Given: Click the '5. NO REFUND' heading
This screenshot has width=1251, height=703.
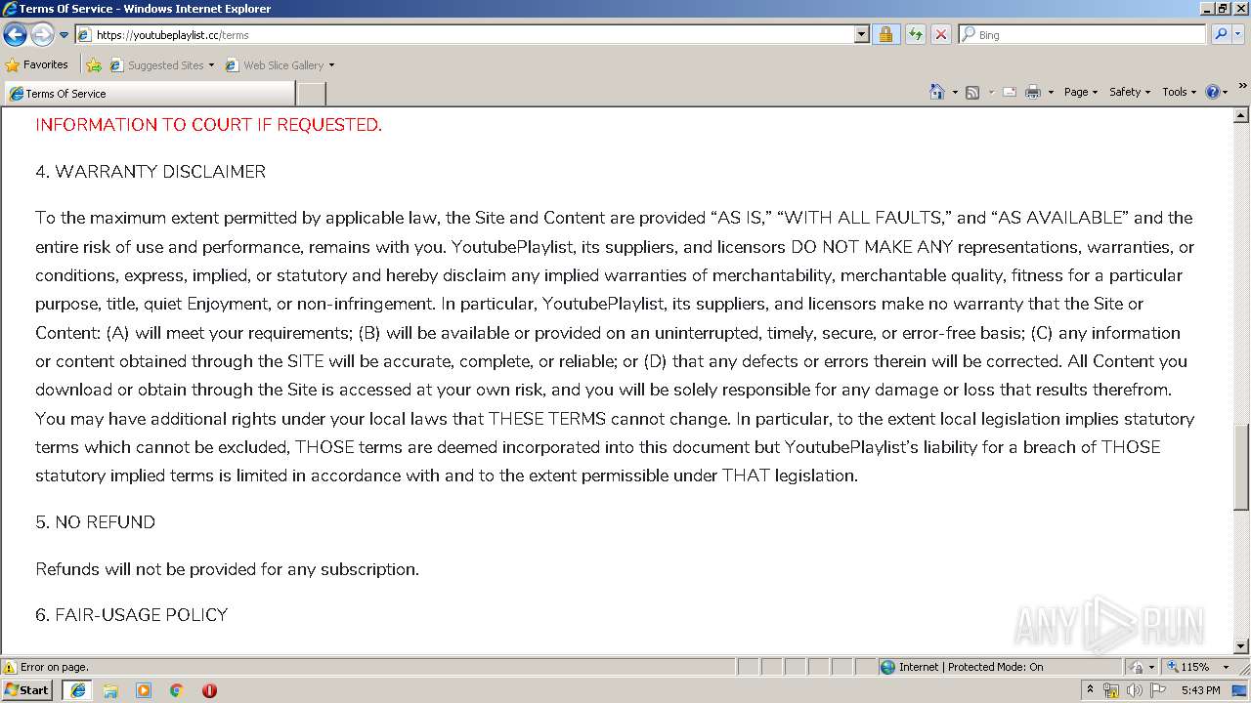Looking at the screenshot, I should click(x=96, y=522).
